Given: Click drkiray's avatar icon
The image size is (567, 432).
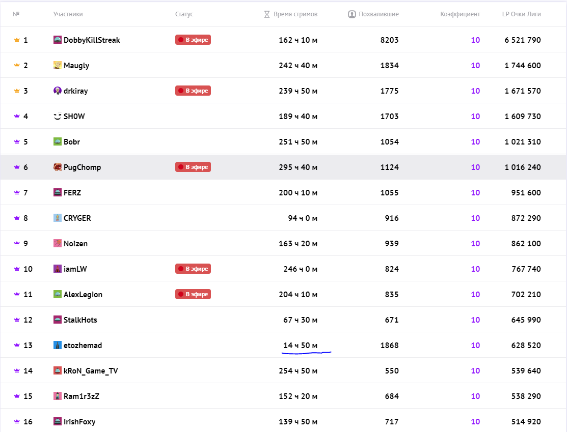Looking at the screenshot, I should coord(58,91).
